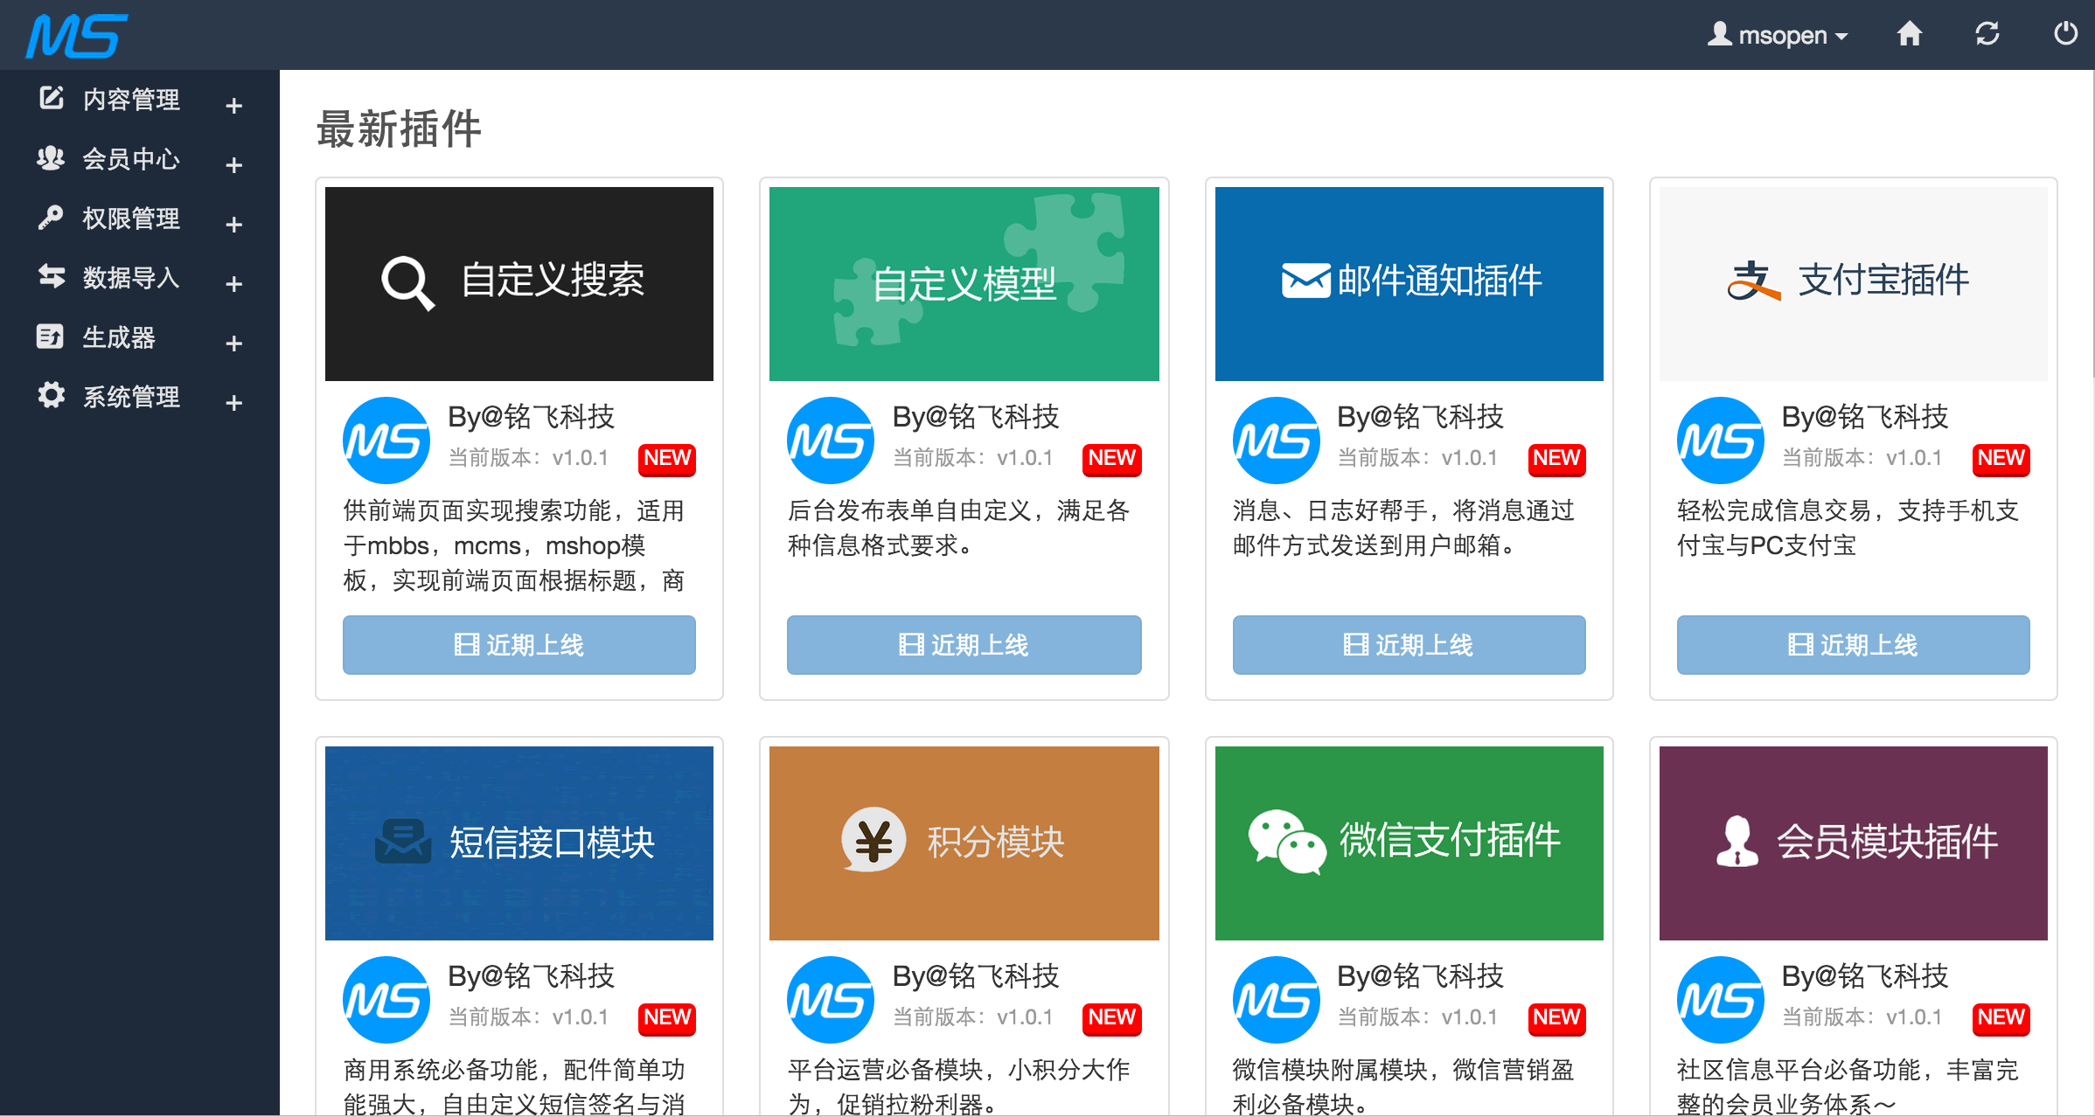Click the 微信支付插件 green banner
This screenshot has width=2095, height=1117.
[1409, 843]
